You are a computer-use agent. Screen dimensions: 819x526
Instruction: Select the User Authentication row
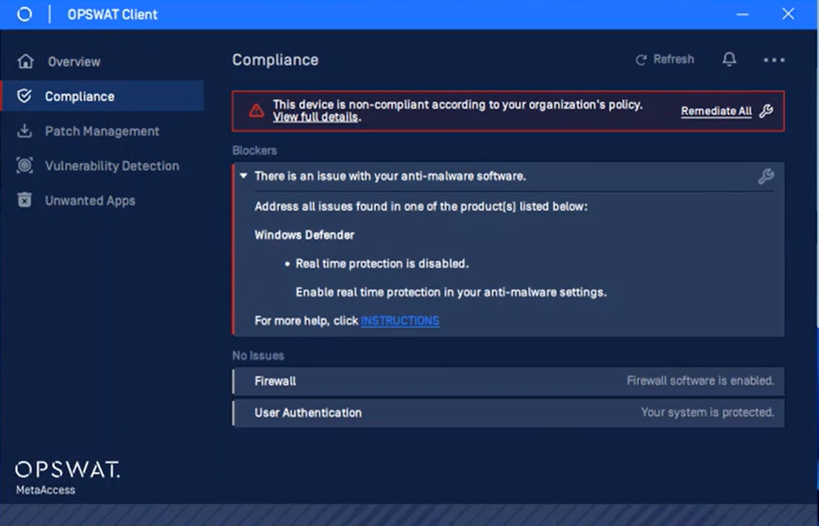coord(508,413)
